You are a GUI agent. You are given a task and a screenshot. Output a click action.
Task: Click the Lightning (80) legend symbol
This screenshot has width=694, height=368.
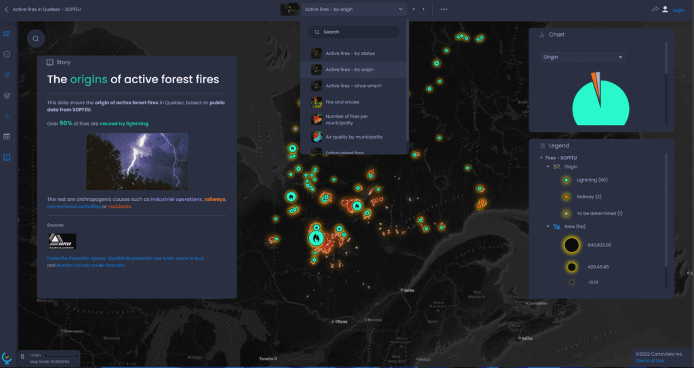pos(566,180)
